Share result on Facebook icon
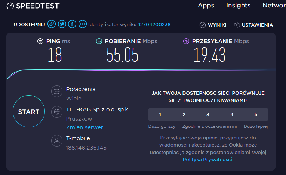 point(72,24)
